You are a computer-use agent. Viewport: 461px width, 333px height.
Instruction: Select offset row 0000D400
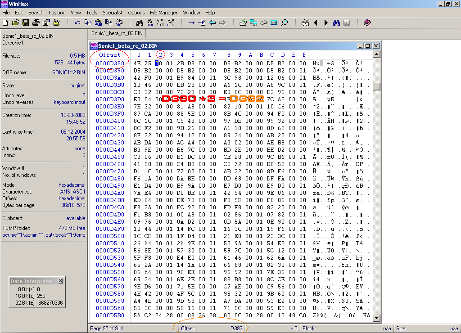click(x=110, y=121)
